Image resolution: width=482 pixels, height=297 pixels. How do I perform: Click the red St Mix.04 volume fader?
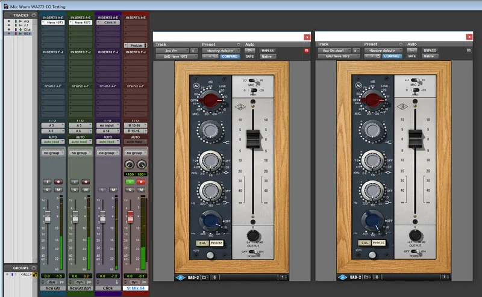coord(130,216)
